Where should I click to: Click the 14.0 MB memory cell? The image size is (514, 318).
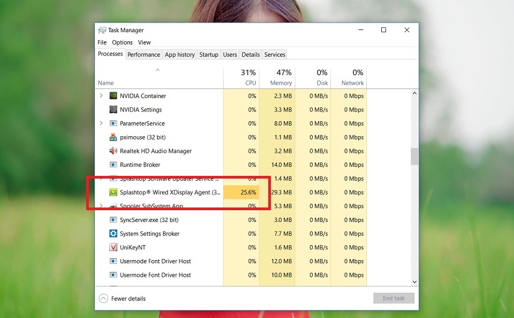tap(277, 165)
